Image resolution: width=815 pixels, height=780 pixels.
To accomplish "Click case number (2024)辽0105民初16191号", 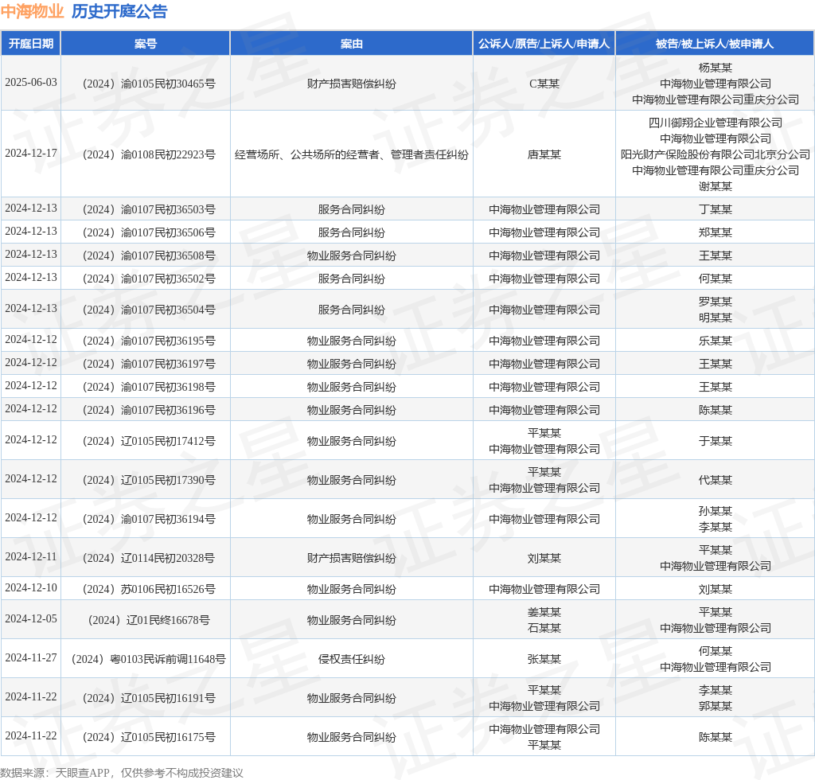I will [x=149, y=698].
